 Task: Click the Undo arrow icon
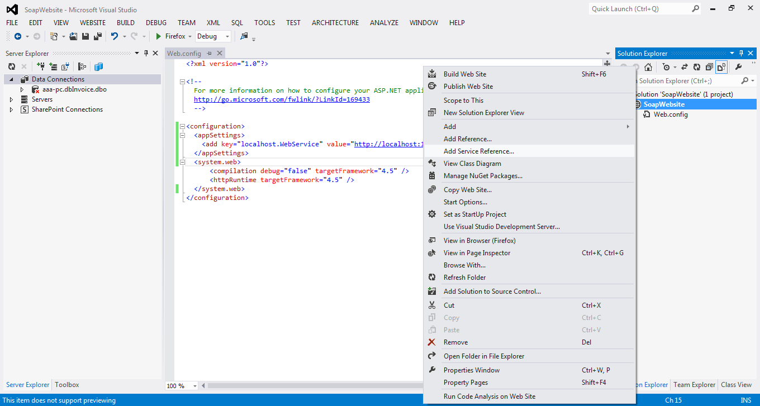tap(115, 36)
